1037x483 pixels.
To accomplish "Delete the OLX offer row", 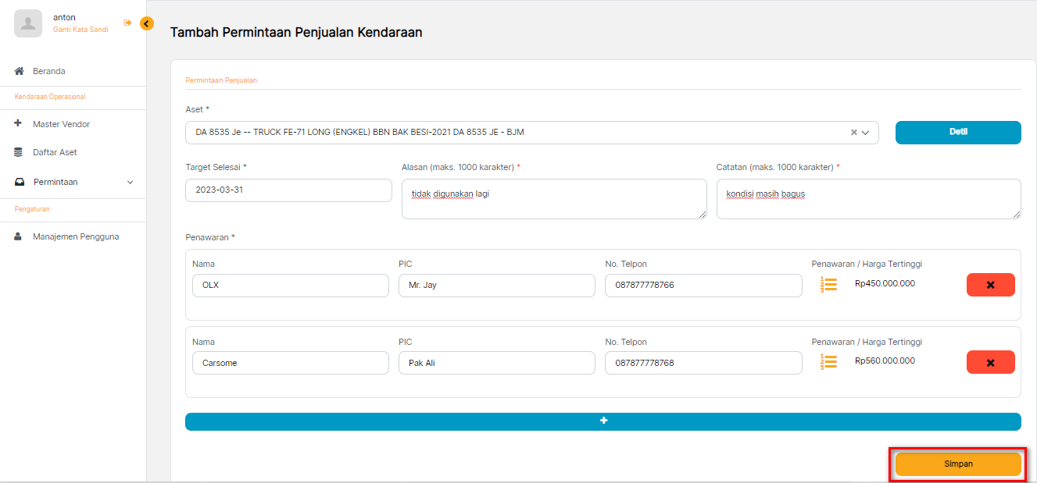I will [990, 285].
